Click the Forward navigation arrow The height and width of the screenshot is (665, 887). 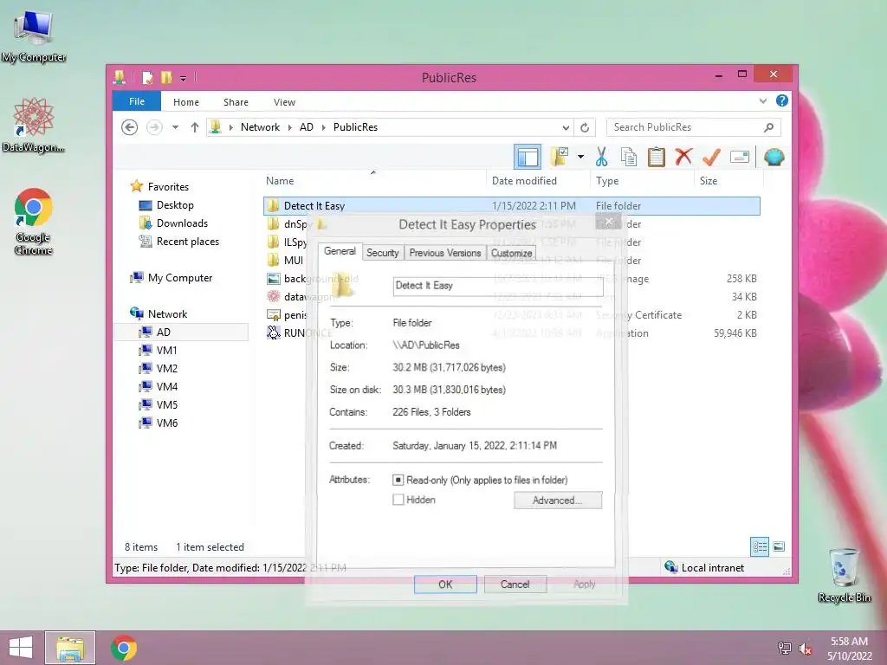tap(154, 127)
